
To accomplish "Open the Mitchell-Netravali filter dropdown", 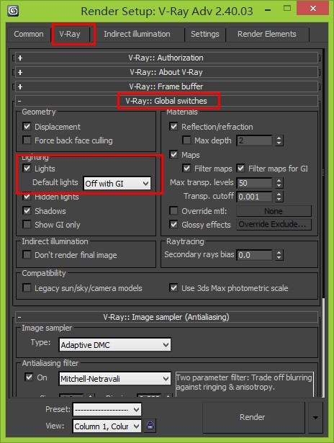I will [115, 379].
